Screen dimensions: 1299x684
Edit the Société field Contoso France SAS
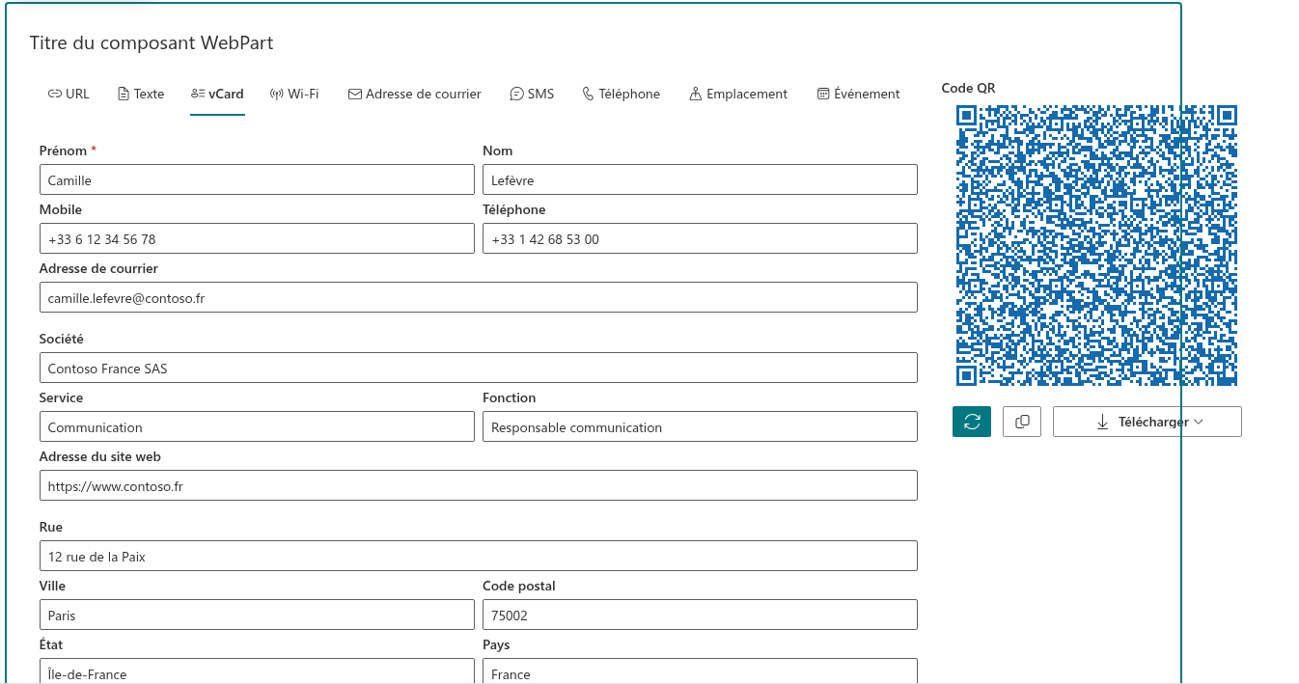[x=479, y=369]
